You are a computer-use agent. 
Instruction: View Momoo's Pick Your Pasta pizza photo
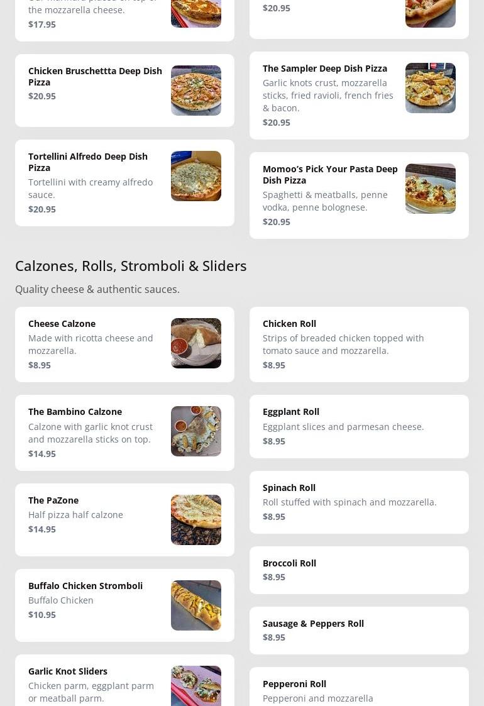click(x=431, y=189)
